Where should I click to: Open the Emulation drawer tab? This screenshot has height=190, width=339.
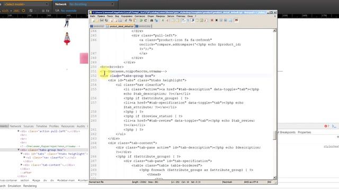pyautogui.click(x=14, y=186)
